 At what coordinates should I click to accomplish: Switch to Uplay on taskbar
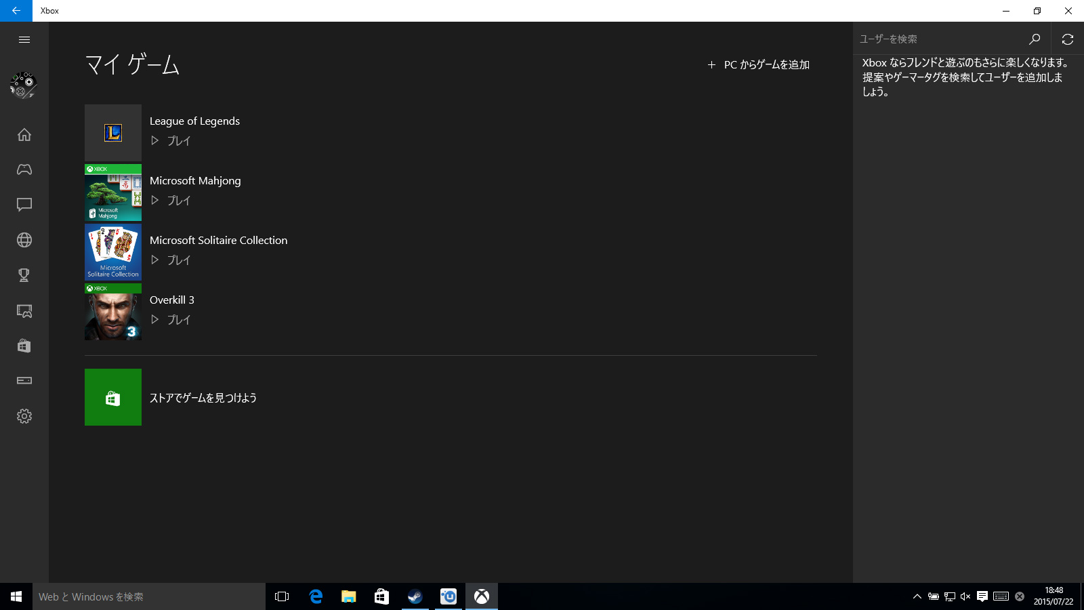tap(449, 596)
